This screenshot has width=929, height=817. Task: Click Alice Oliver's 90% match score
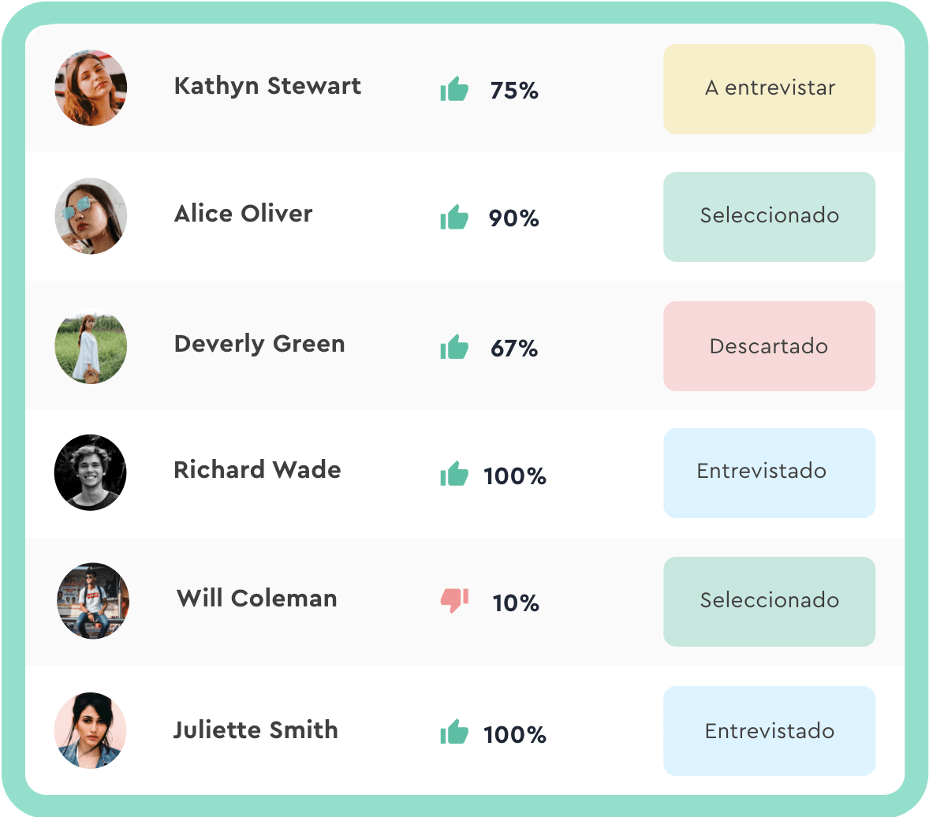coord(513,218)
